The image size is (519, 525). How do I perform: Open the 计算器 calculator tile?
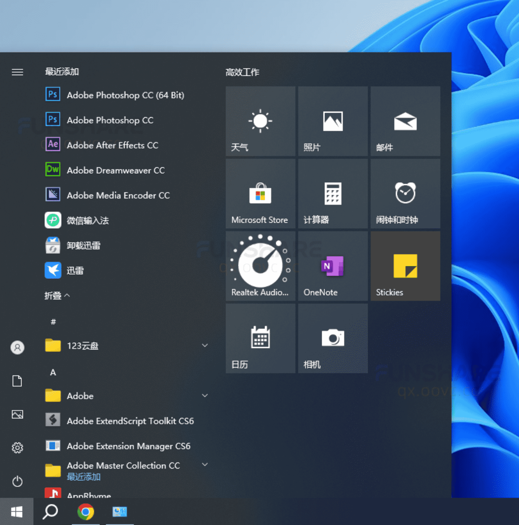(x=333, y=194)
